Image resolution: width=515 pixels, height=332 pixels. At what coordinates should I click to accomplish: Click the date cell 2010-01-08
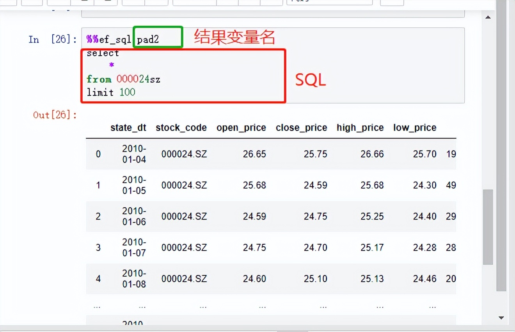[x=134, y=279]
